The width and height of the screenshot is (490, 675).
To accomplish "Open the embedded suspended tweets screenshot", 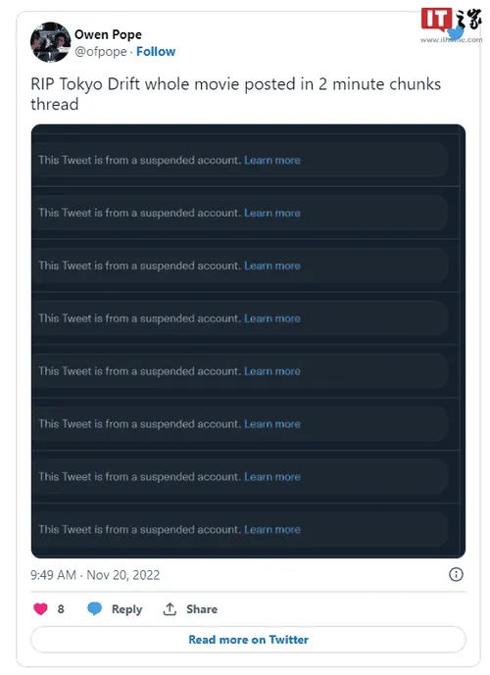I will pos(248,341).
